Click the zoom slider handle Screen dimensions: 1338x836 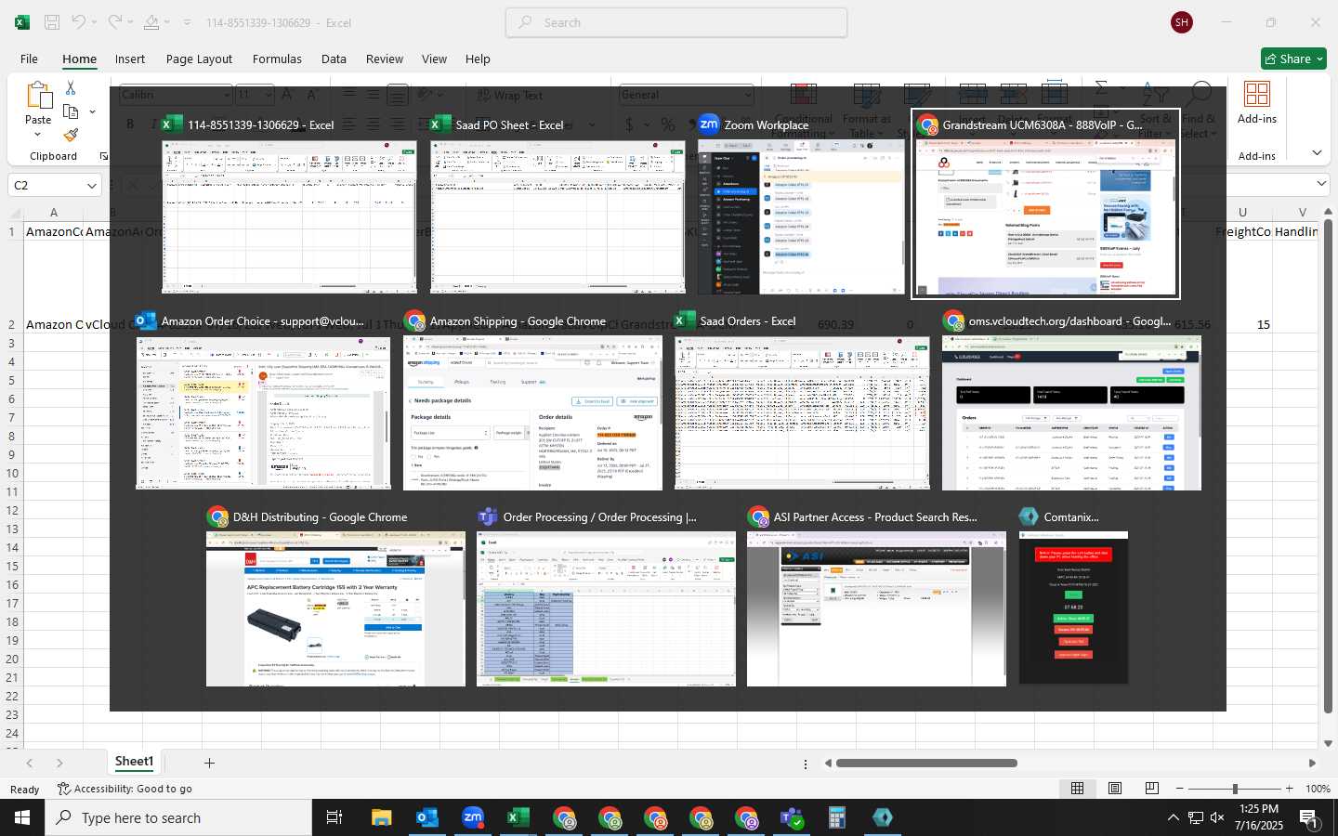(1234, 789)
